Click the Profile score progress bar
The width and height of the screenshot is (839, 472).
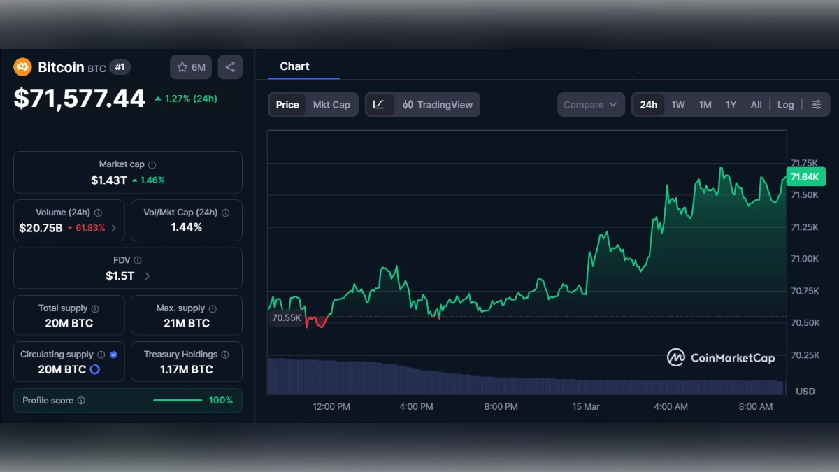(177, 400)
